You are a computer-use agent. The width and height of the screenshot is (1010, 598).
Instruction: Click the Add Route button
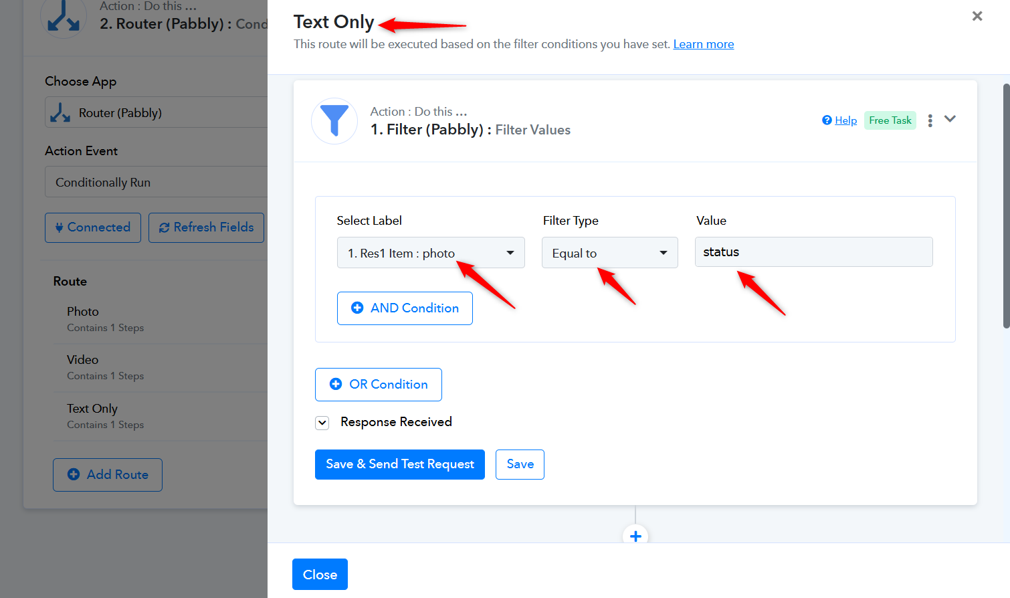pos(108,475)
